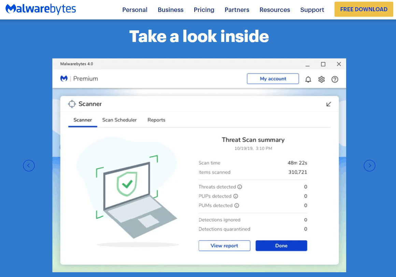
Task: Open settings gear icon
Action: pyautogui.click(x=322, y=79)
